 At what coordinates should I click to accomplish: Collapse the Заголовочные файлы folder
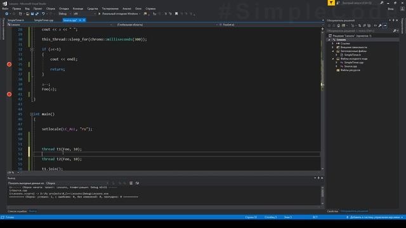point(333,51)
